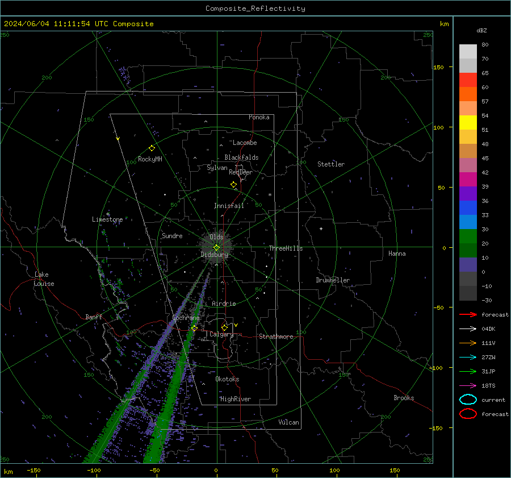Click the ThreeHills city label
The height and width of the screenshot is (478, 511).
coord(286,248)
